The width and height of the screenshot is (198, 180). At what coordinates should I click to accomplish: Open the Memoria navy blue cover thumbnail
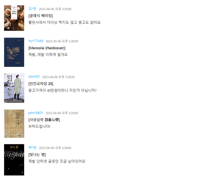click(x=14, y=52)
